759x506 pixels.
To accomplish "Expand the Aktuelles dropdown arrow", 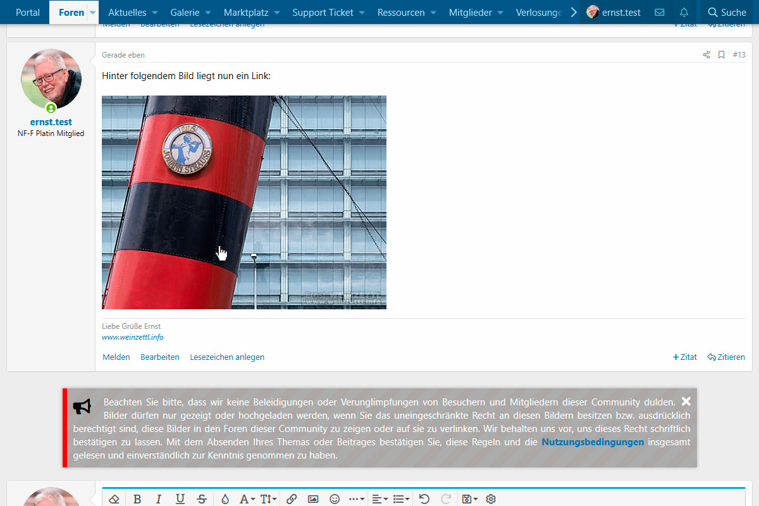I will pyautogui.click(x=155, y=13).
